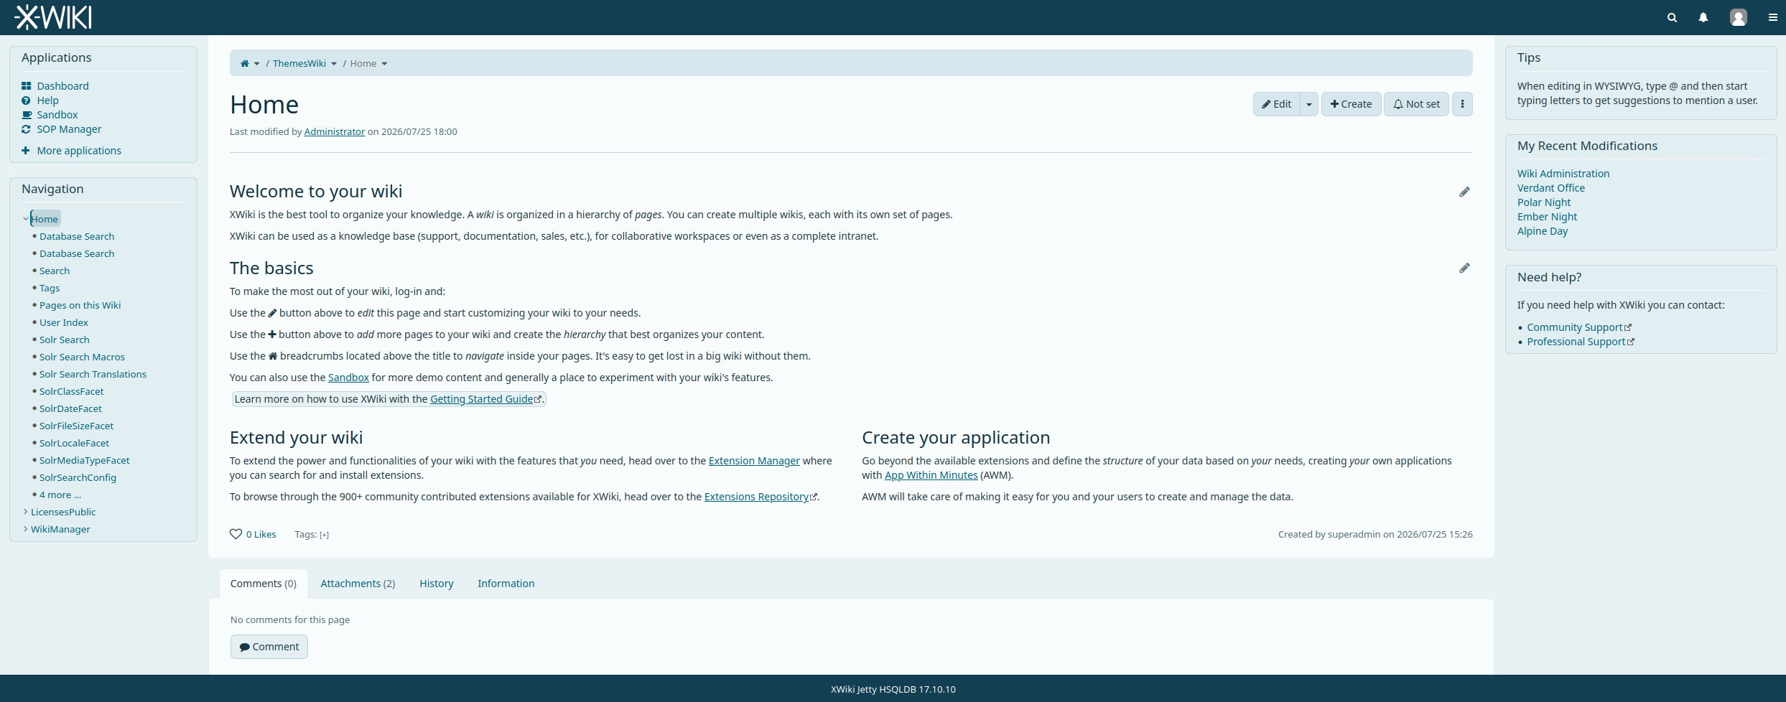
Task: Edit The basics section pencil icon
Action: tap(1464, 268)
